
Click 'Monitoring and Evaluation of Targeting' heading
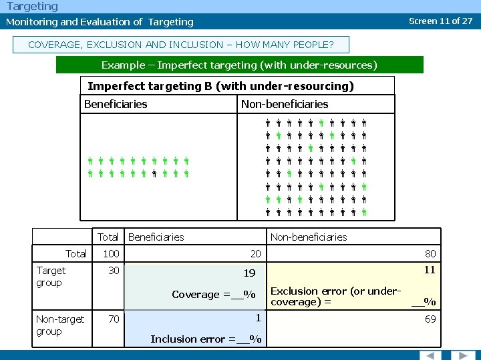coord(100,22)
